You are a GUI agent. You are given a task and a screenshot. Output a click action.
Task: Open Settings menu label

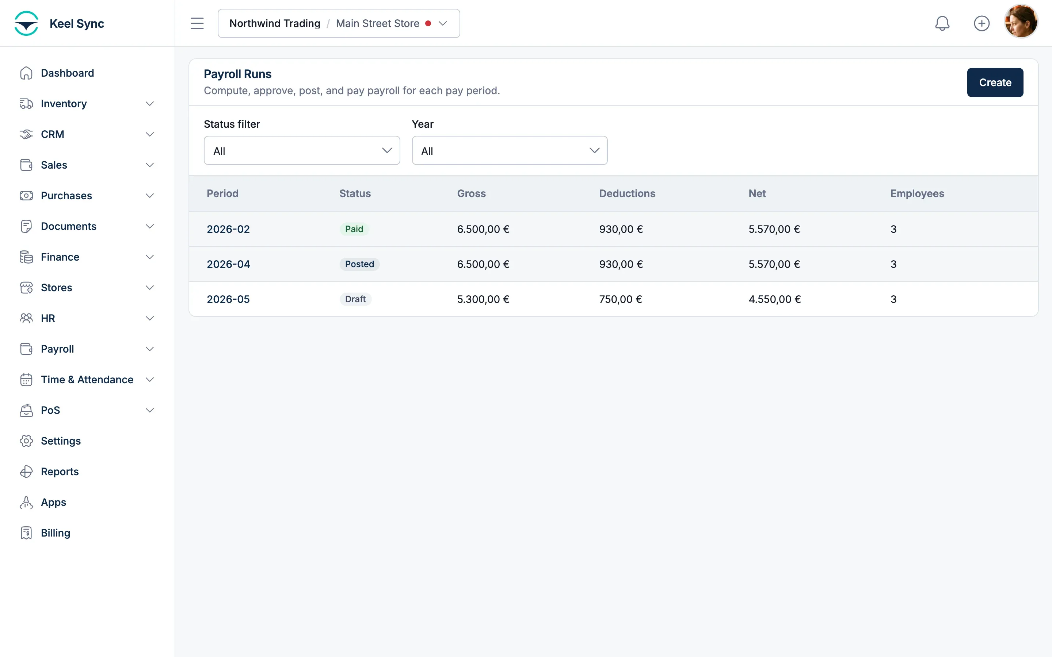coord(61,441)
